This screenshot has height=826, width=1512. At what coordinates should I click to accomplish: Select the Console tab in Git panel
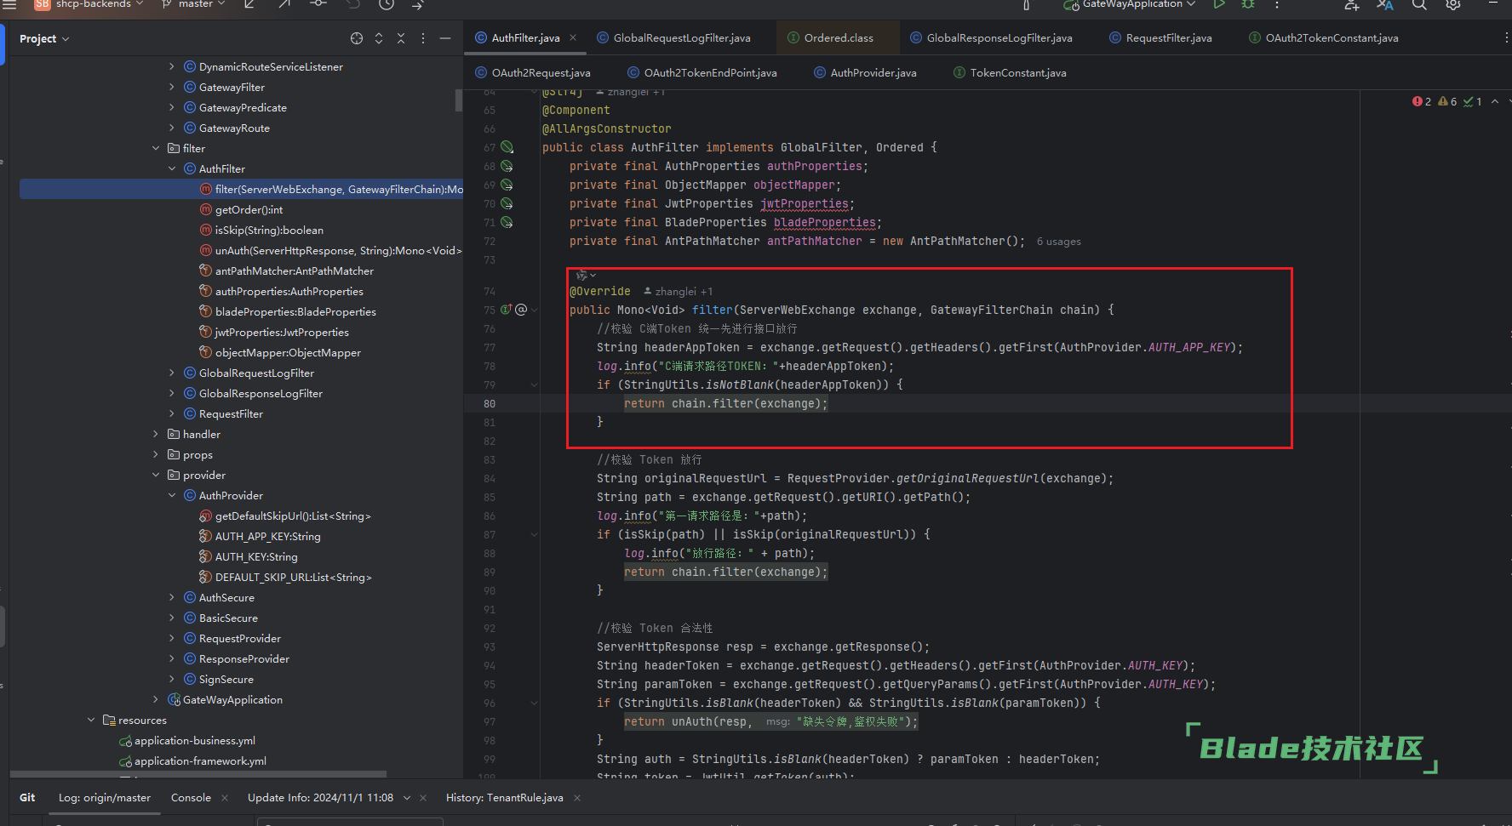click(x=191, y=797)
